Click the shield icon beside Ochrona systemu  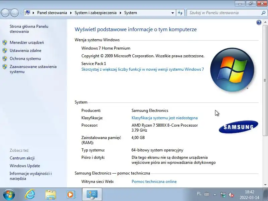(5, 58)
